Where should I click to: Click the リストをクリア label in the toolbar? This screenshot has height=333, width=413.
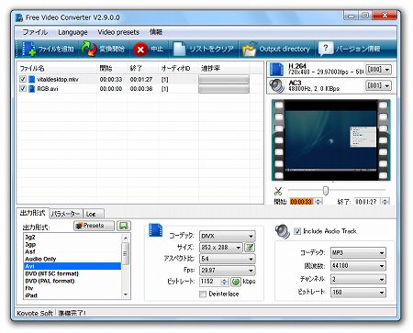[x=211, y=49]
